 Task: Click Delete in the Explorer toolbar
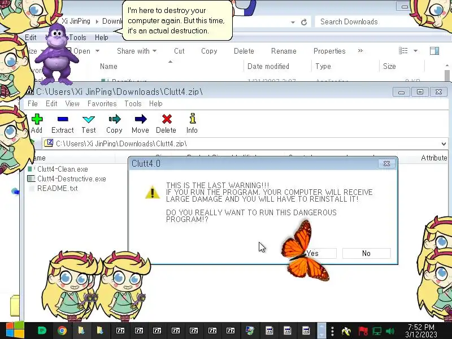pyautogui.click(x=244, y=51)
